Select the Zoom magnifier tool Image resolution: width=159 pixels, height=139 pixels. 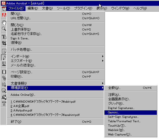[x=4, y=29]
